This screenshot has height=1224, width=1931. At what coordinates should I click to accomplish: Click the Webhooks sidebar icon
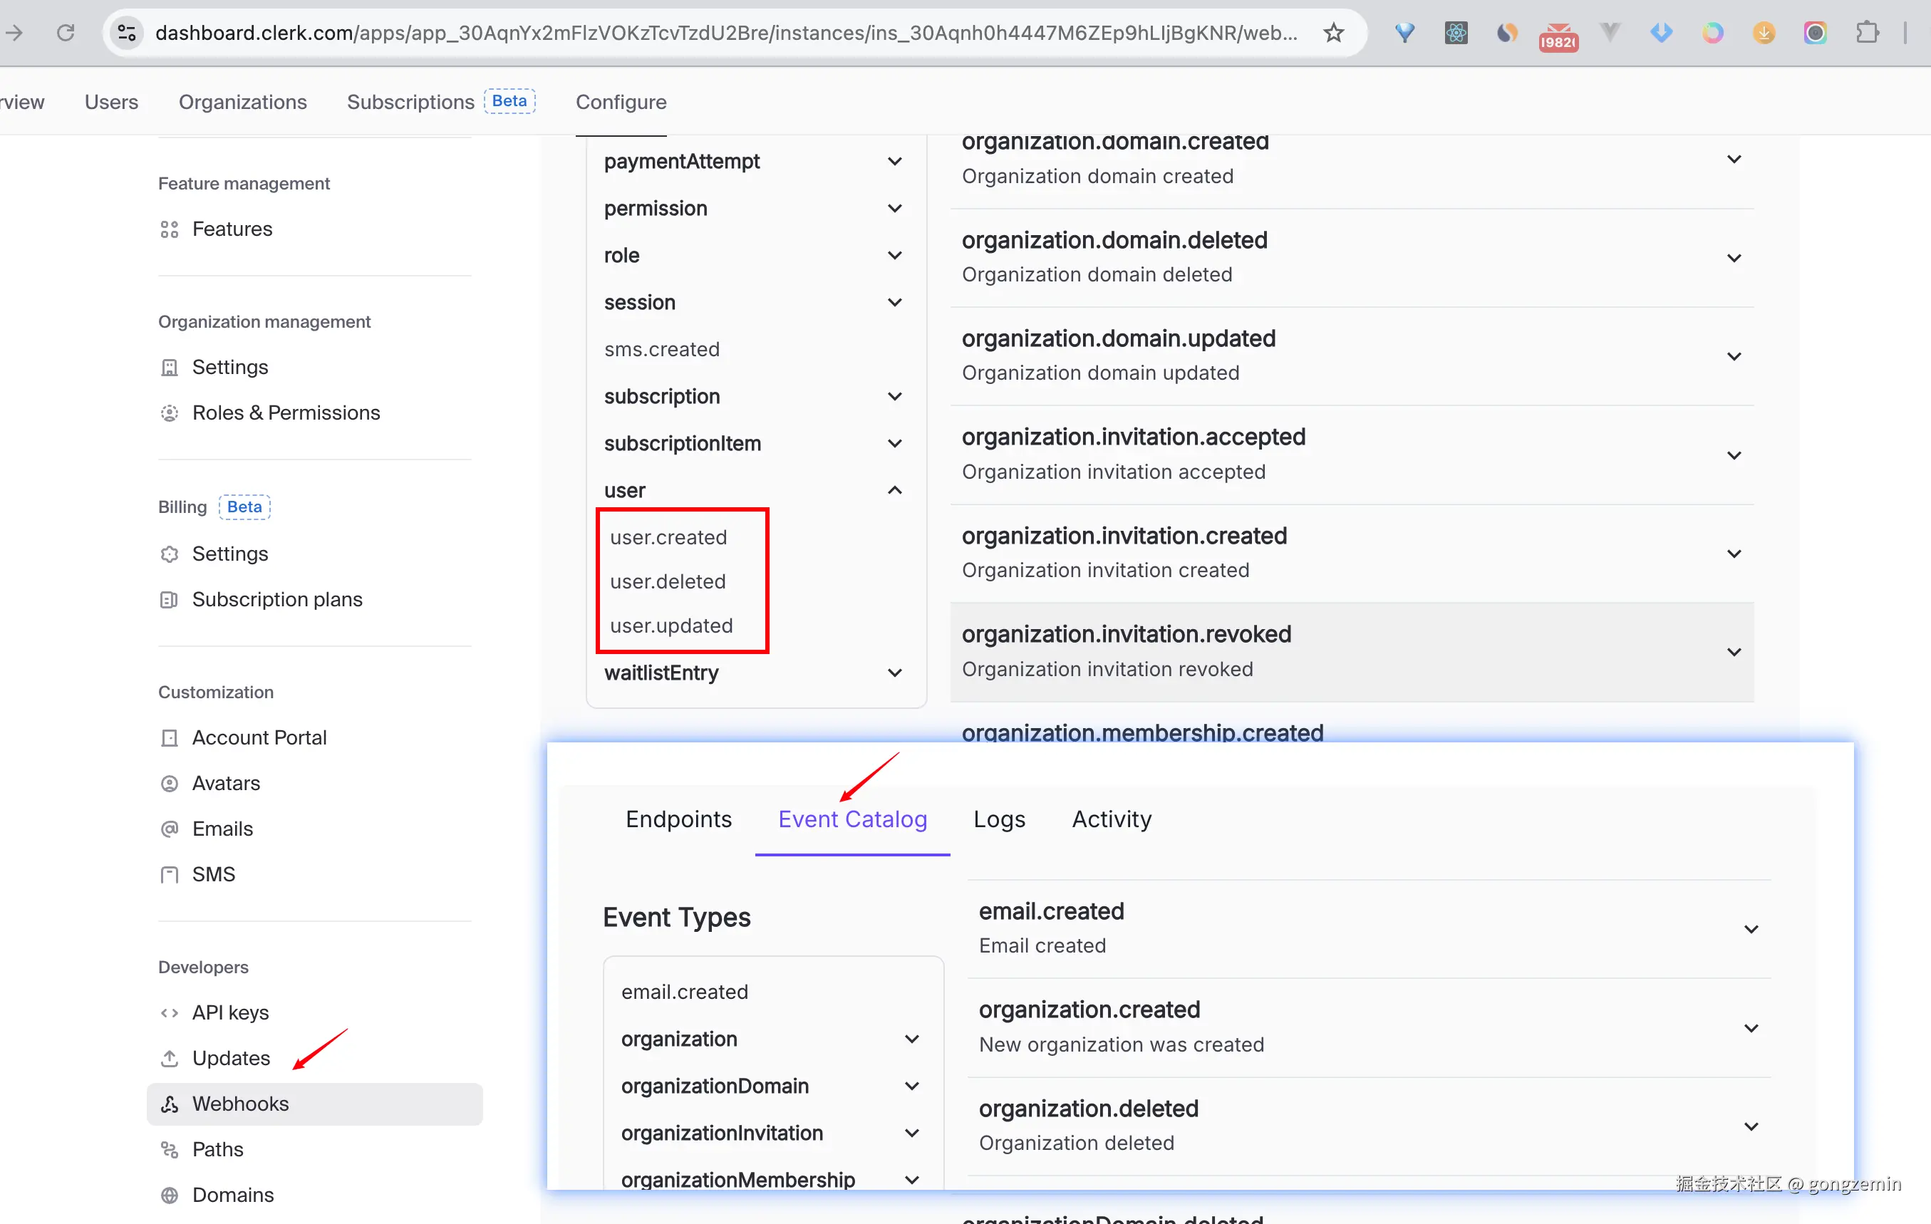(x=169, y=1104)
